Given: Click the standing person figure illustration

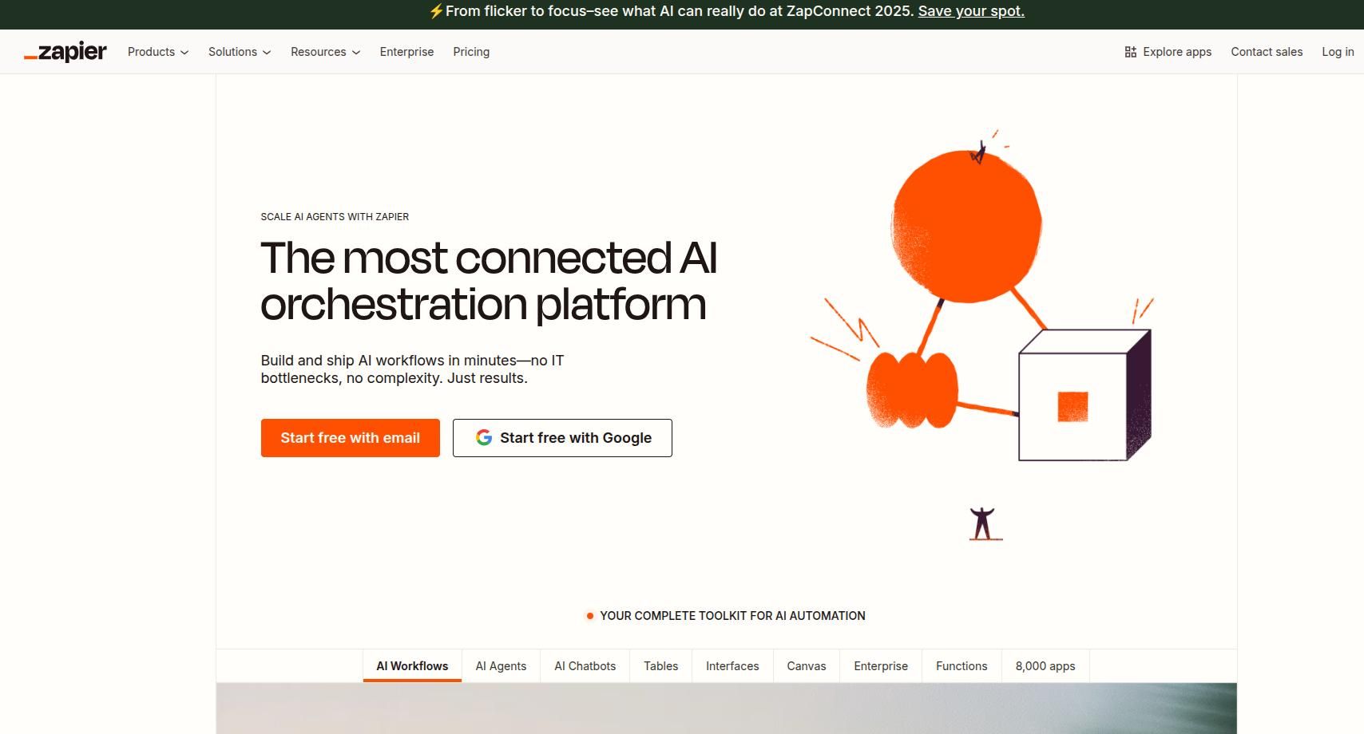Looking at the screenshot, I should point(983,523).
